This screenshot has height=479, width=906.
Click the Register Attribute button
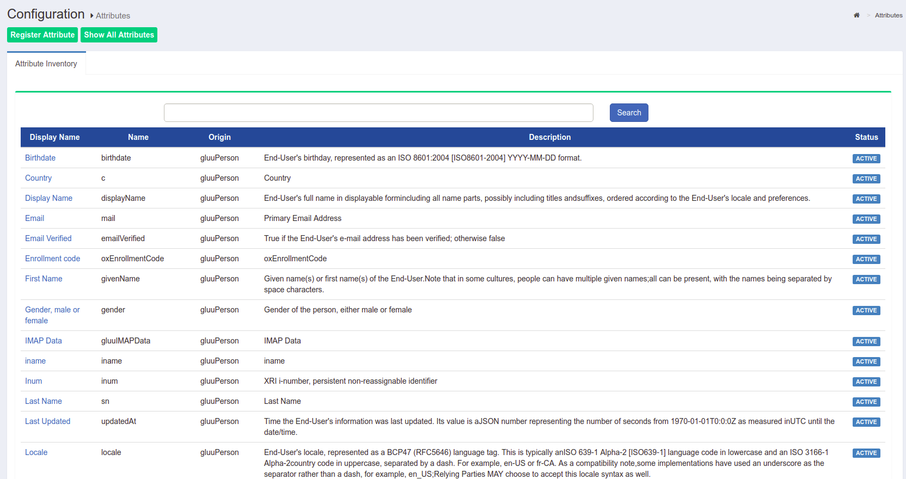(x=42, y=35)
